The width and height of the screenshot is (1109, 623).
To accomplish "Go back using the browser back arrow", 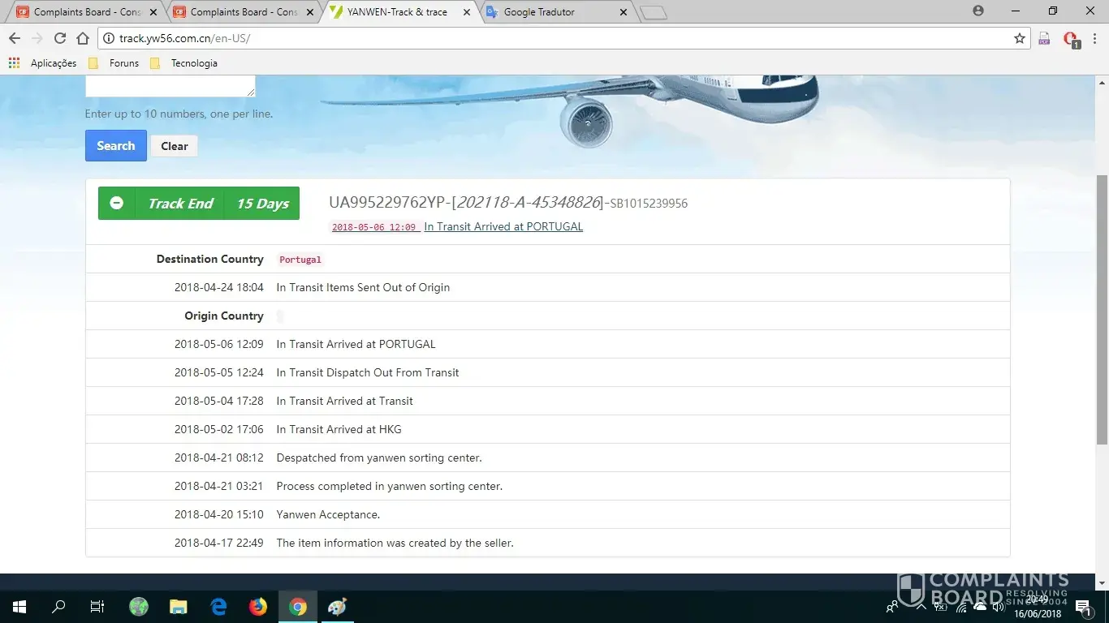I will coord(15,38).
